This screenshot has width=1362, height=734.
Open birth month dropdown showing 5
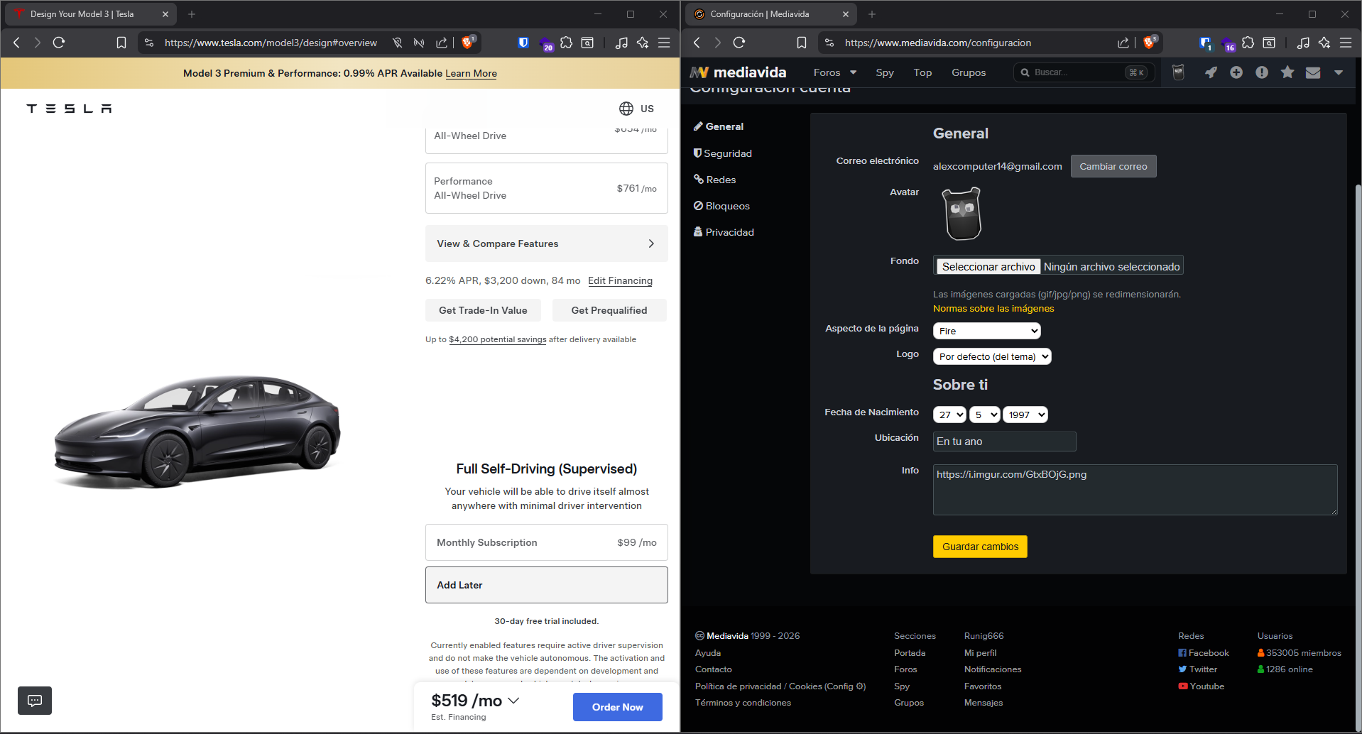point(985,415)
